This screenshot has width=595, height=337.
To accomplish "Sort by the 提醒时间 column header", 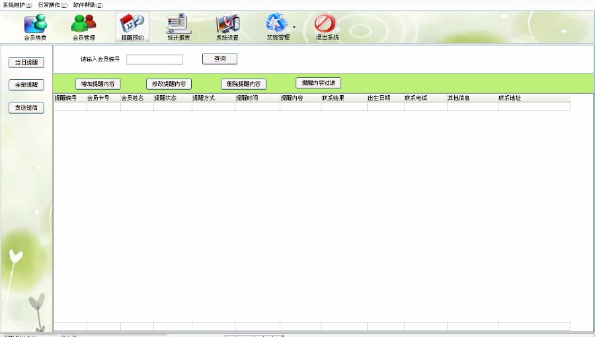I will (258, 98).
